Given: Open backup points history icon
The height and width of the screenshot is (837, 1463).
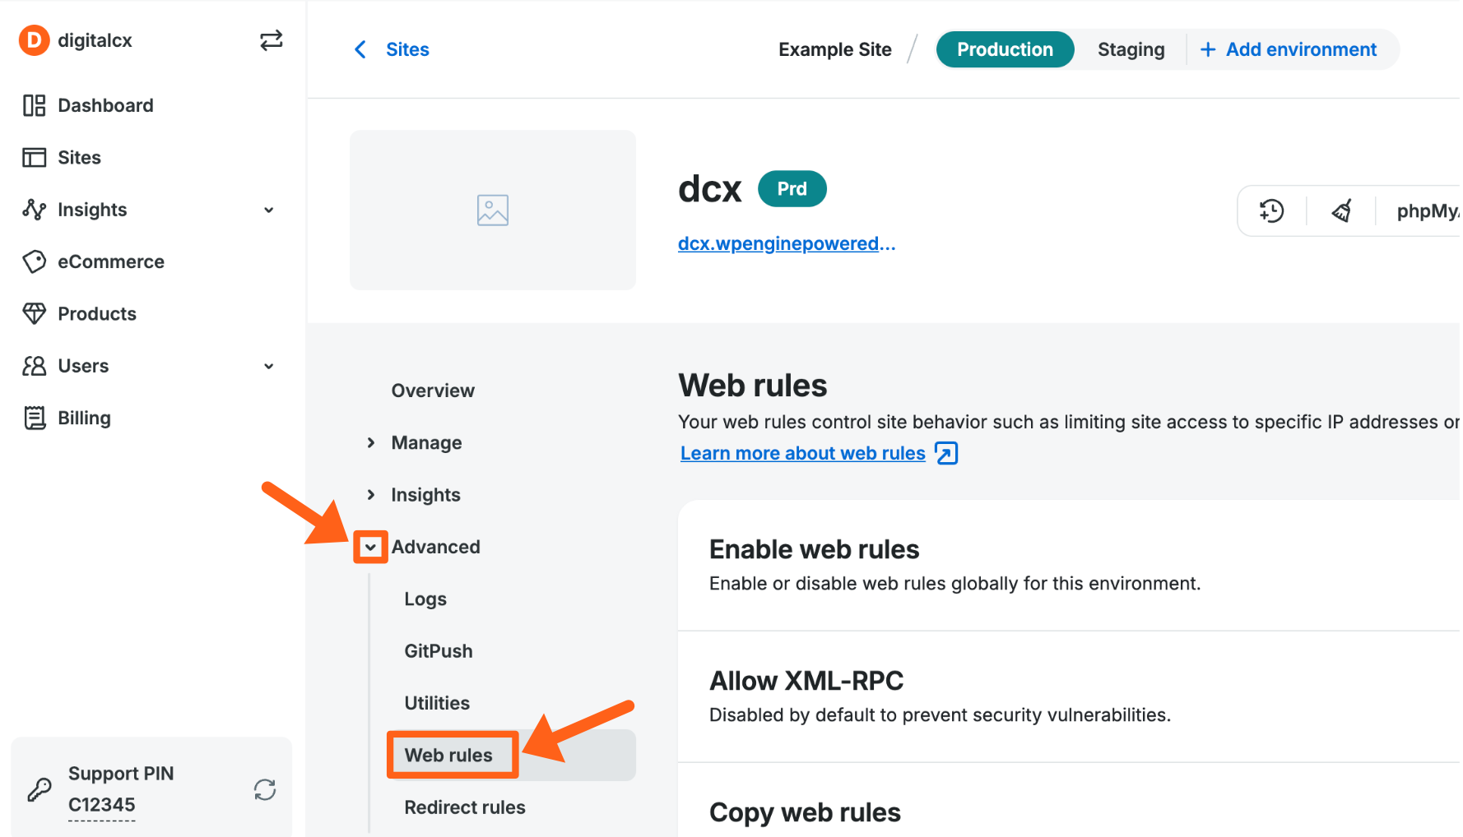Looking at the screenshot, I should [1271, 211].
